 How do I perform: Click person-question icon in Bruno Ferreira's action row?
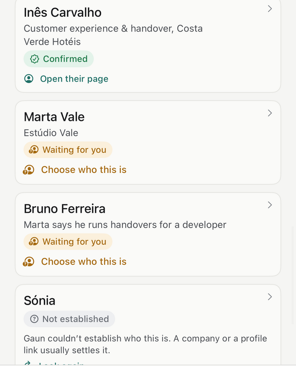click(28, 262)
